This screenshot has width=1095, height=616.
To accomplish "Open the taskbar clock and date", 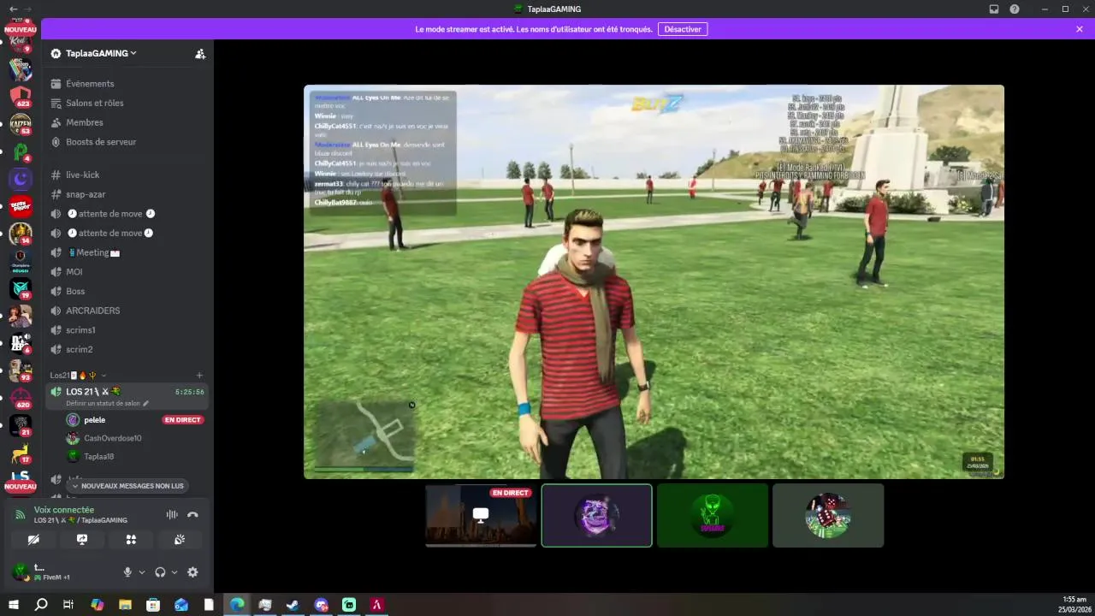I will click(x=1074, y=605).
